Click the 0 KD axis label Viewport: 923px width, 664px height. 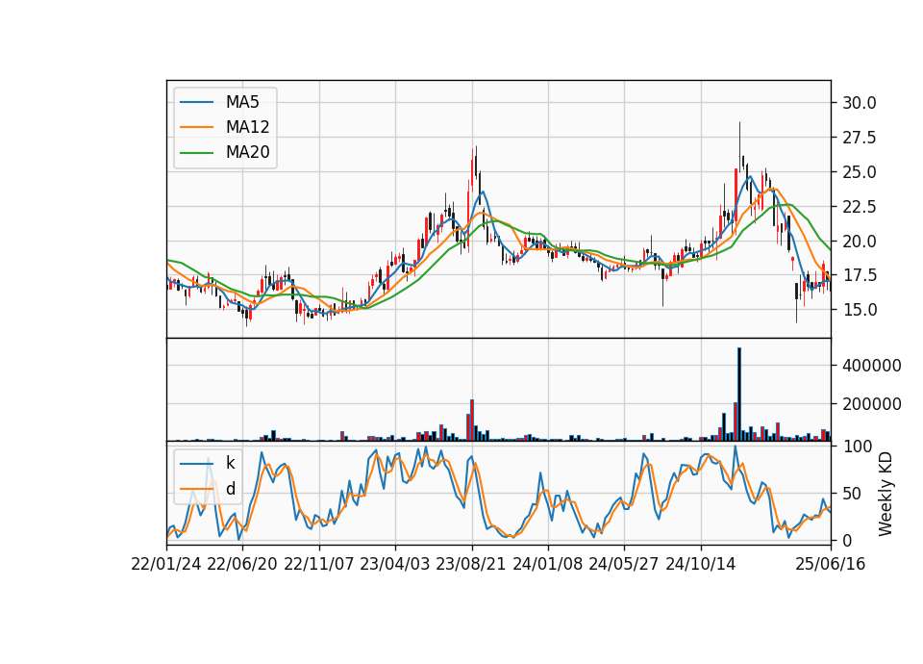click(x=847, y=540)
